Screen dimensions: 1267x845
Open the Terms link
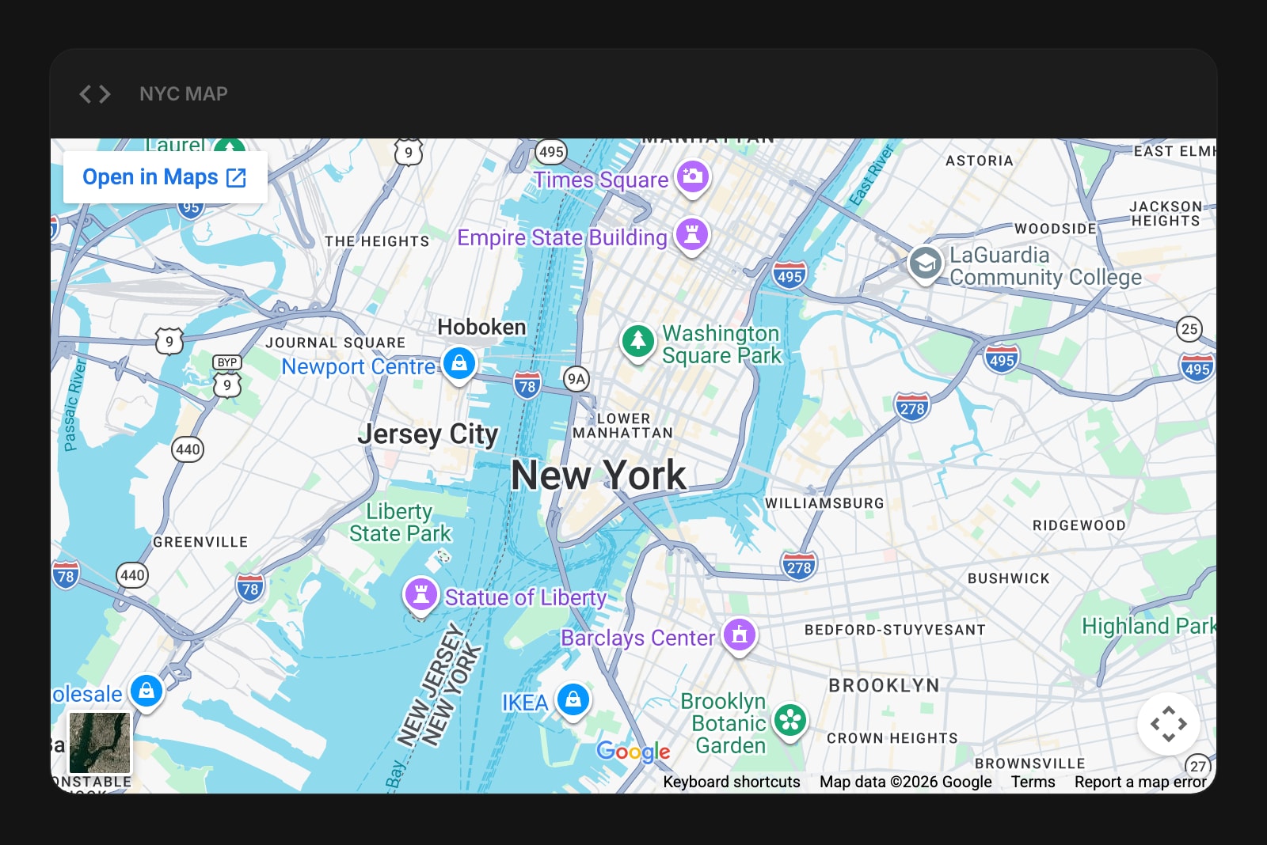[x=1033, y=782]
